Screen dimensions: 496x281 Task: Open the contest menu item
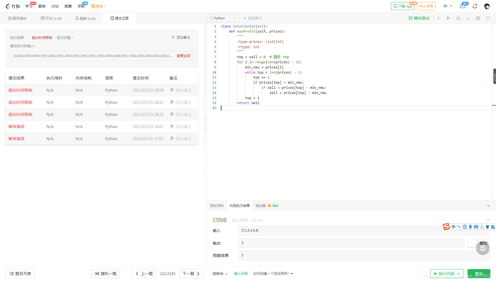click(x=68, y=6)
